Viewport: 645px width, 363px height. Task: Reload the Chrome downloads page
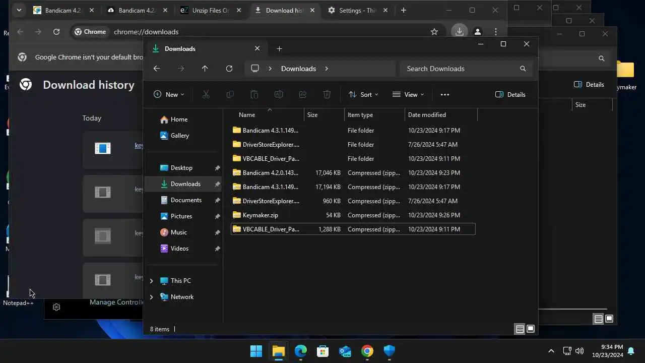pyautogui.click(x=56, y=32)
